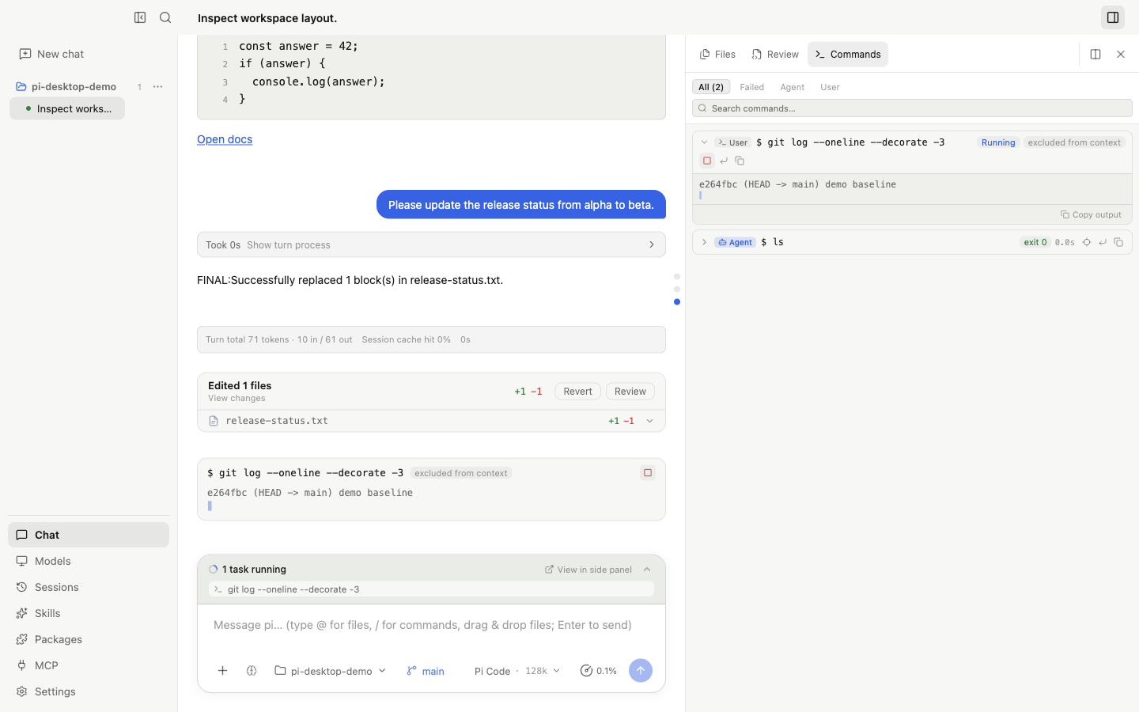This screenshot has height=712, width=1139.
Task: Filter commands by Agent
Action: coord(793,87)
